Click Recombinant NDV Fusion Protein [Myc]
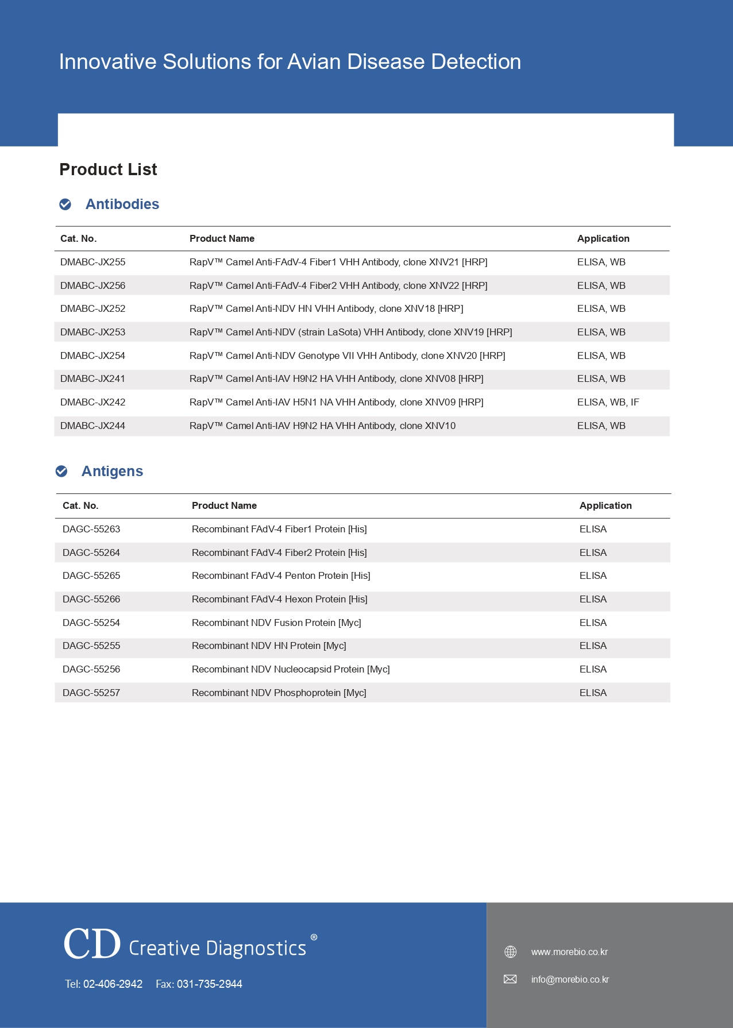 (276, 623)
